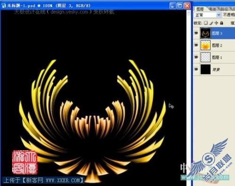Image resolution: width=235 pixels, height=186 pixels.
Task: Hide the 背景 background layer eye
Action: click(196, 69)
